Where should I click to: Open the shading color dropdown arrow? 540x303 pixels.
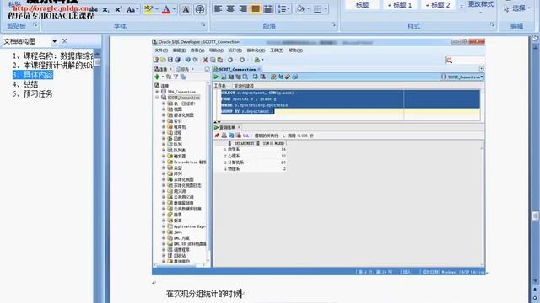click(308, 9)
